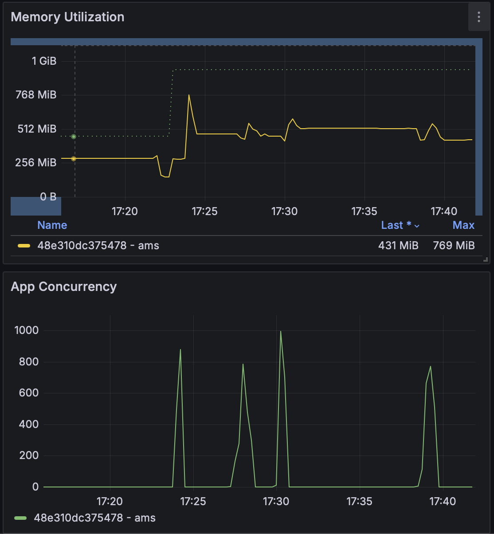Screen dimensions: 494x534
Task: Click the concurrency peak reaching 1000
Action: coord(280,331)
